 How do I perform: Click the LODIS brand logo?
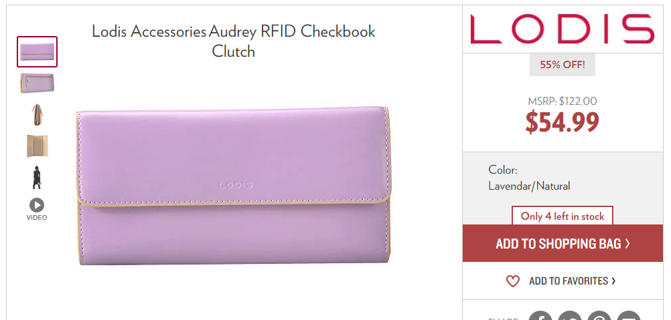[563, 29]
